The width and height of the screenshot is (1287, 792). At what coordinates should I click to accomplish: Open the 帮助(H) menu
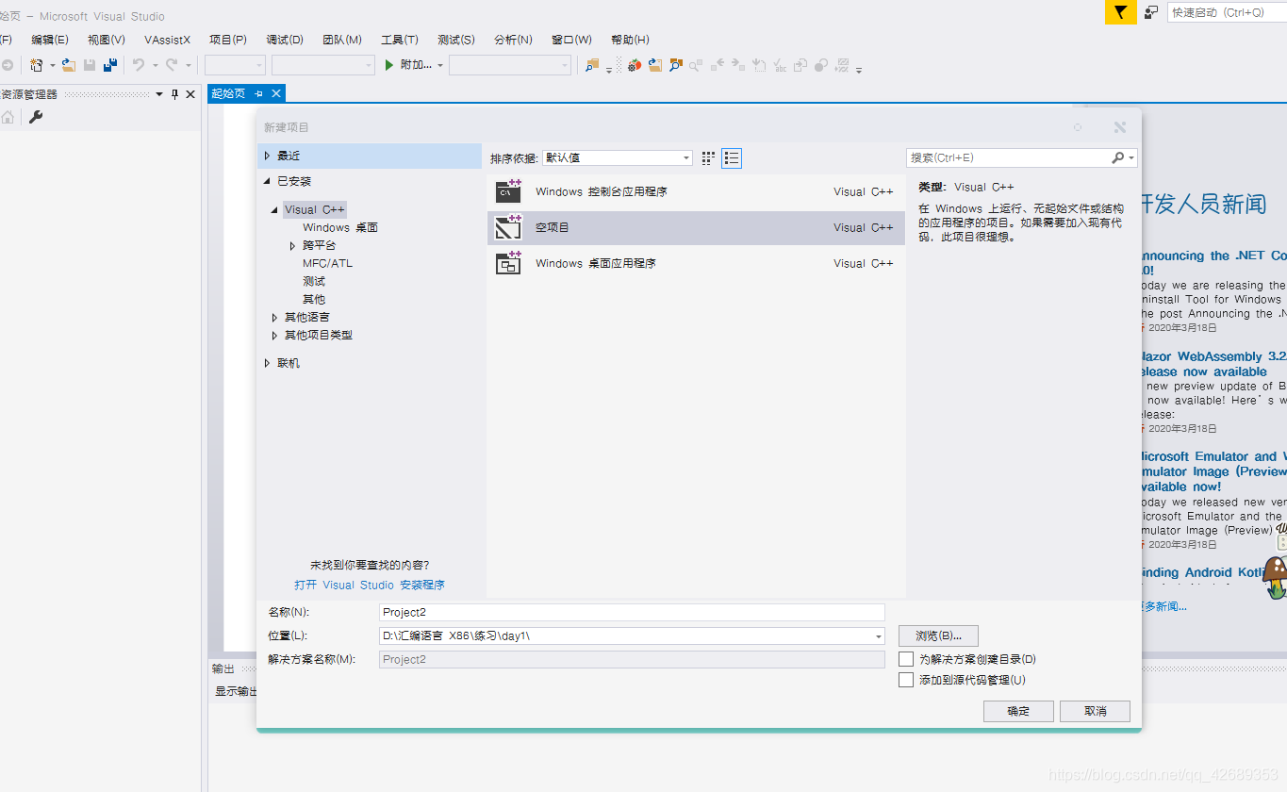click(630, 40)
